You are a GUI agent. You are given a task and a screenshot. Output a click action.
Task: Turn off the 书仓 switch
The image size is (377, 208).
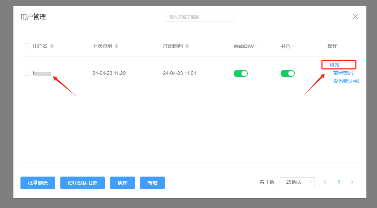coord(288,73)
